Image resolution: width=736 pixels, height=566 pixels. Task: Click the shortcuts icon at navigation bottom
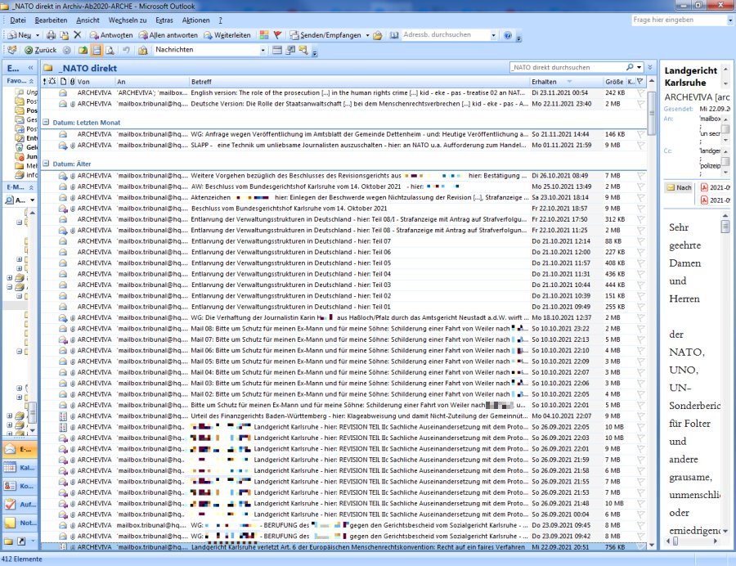pos(21,541)
